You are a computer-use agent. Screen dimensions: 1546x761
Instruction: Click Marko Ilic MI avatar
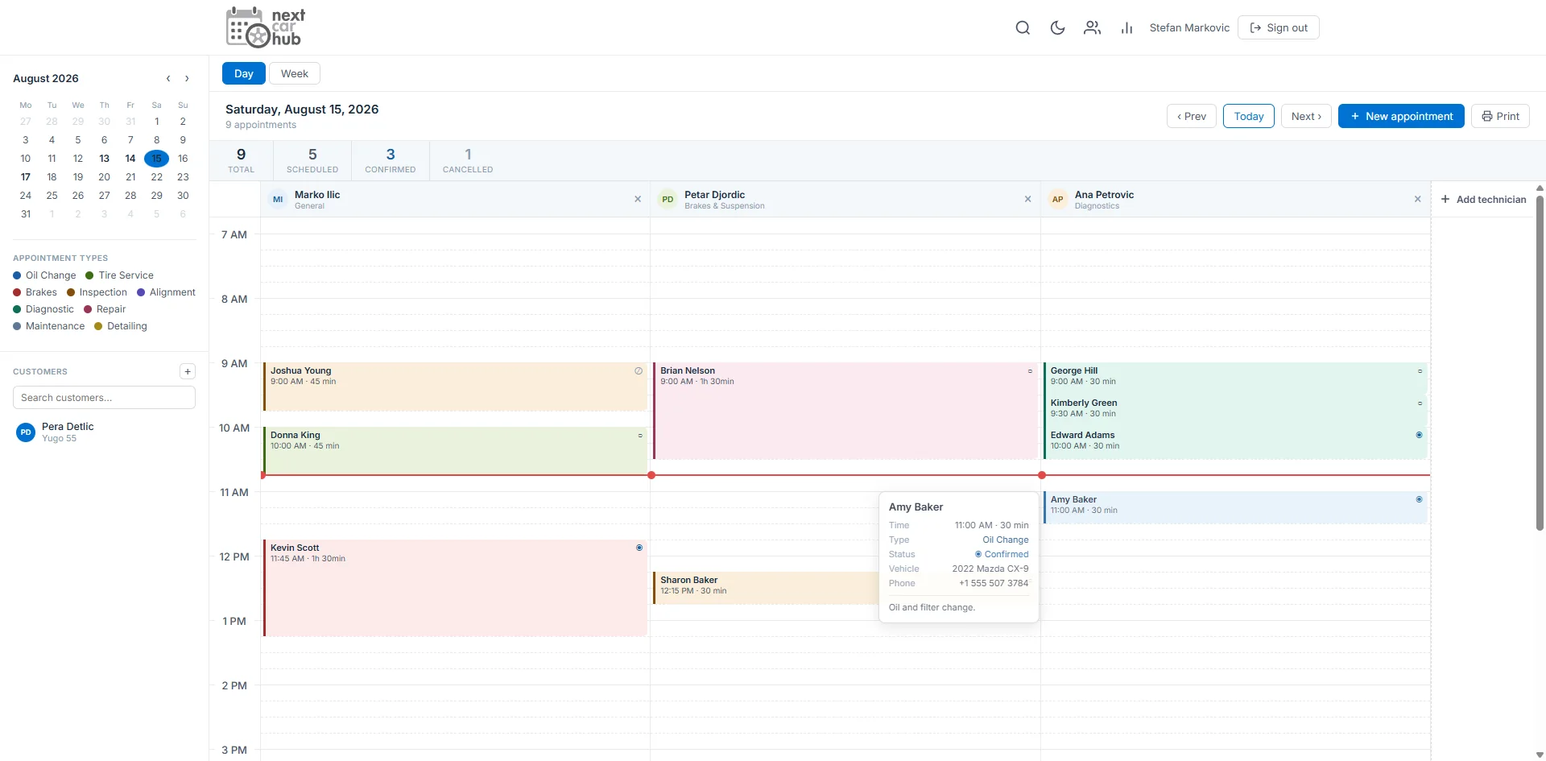pyautogui.click(x=278, y=199)
